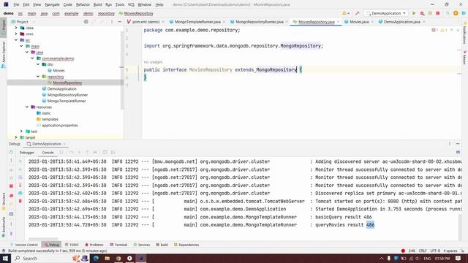The height and width of the screenshot is (263, 468).
Task: Stop DemoApplication with the red square toolbar icon
Action: 438,13
